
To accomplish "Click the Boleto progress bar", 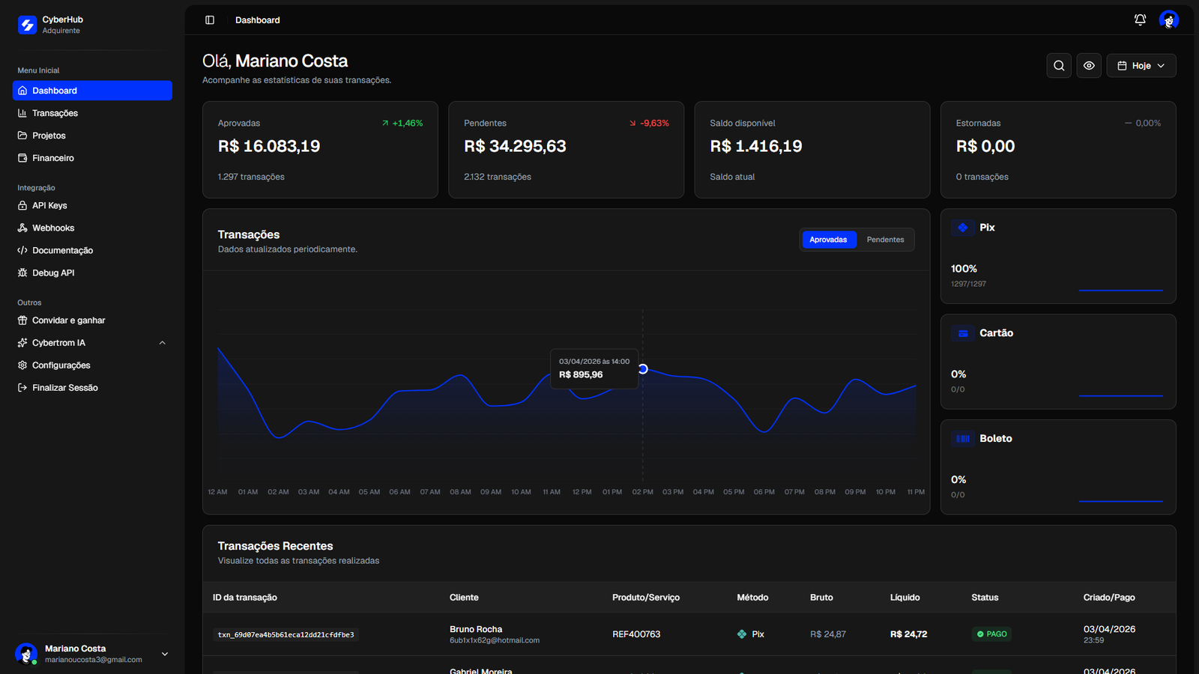I will click(1121, 501).
